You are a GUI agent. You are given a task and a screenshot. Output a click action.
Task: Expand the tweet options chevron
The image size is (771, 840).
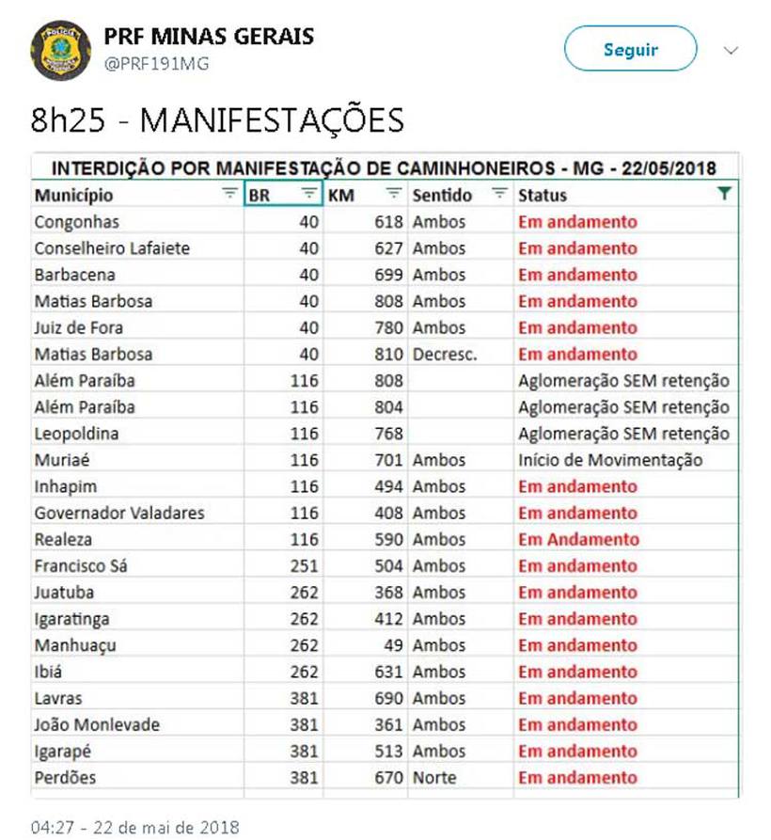coord(731,50)
